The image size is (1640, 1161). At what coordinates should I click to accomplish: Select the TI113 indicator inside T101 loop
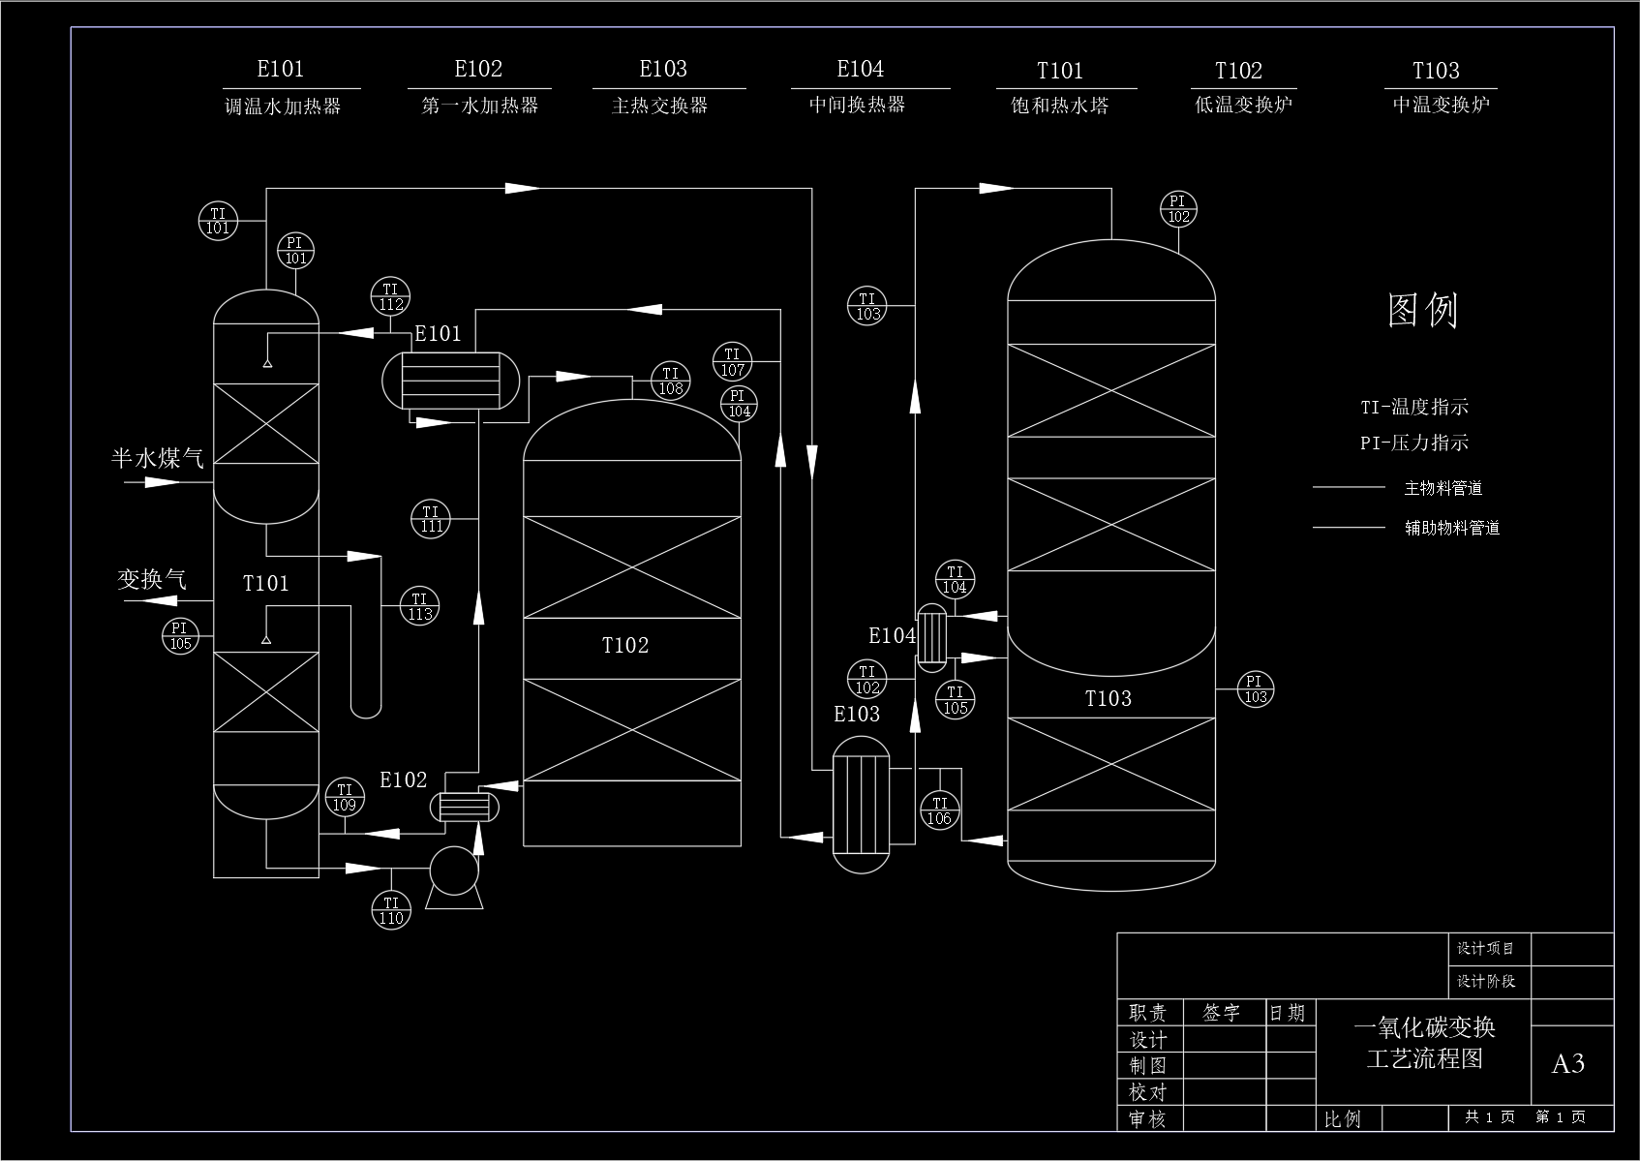click(418, 605)
